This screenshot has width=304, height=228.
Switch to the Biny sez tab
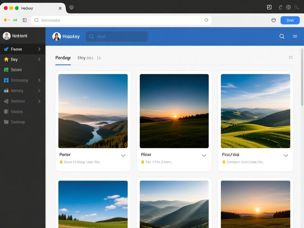point(85,58)
